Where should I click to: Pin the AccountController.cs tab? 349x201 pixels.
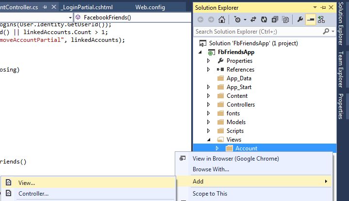tap(45, 7)
